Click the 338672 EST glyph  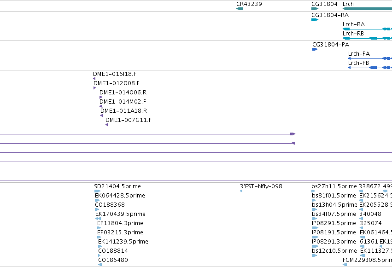(x=361, y=191)
